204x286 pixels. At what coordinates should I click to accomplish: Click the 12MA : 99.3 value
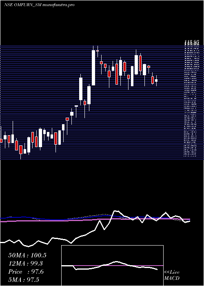26,264
